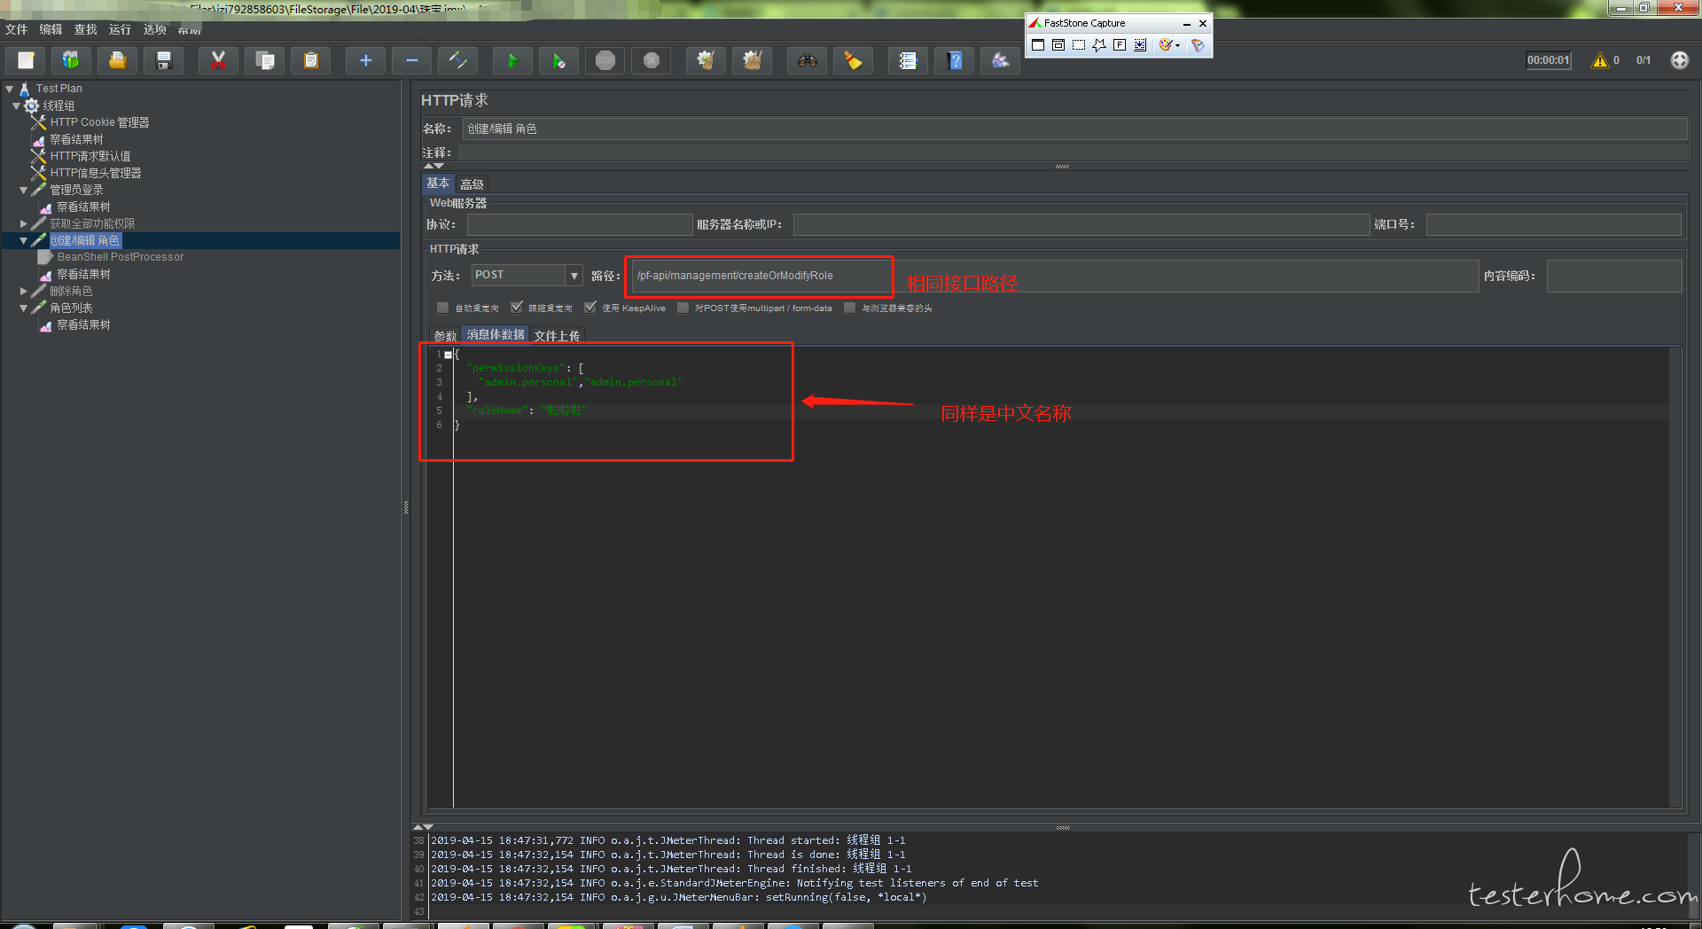This screenshot has width=1702, height=929.
Task: Toggle the 跟随重定向 checkbox
Action: [517, 308]
